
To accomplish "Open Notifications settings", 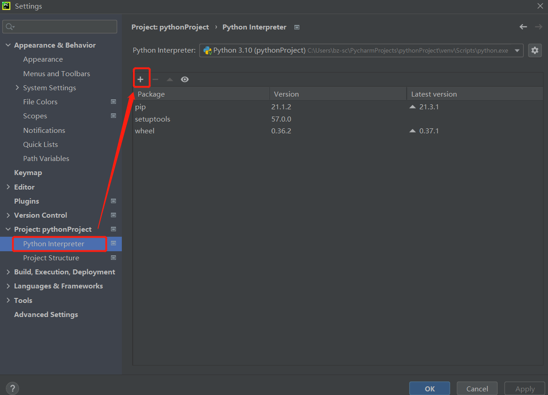I will (x=44, y=130).
